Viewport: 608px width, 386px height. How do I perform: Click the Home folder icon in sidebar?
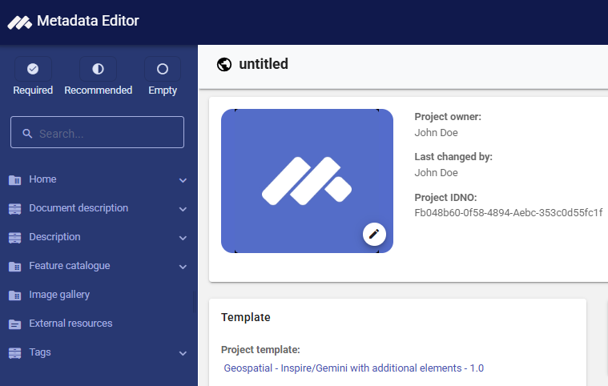pos(14,180)
